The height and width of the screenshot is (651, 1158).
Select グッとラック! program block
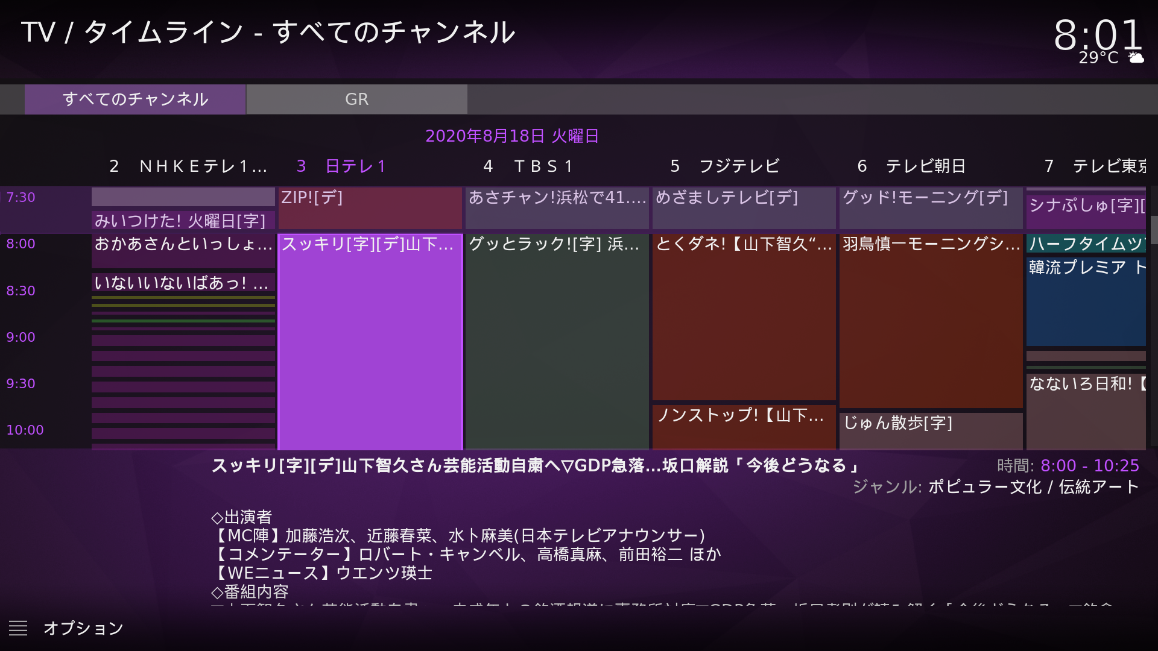pyautogui.click(x=557, y=341)
